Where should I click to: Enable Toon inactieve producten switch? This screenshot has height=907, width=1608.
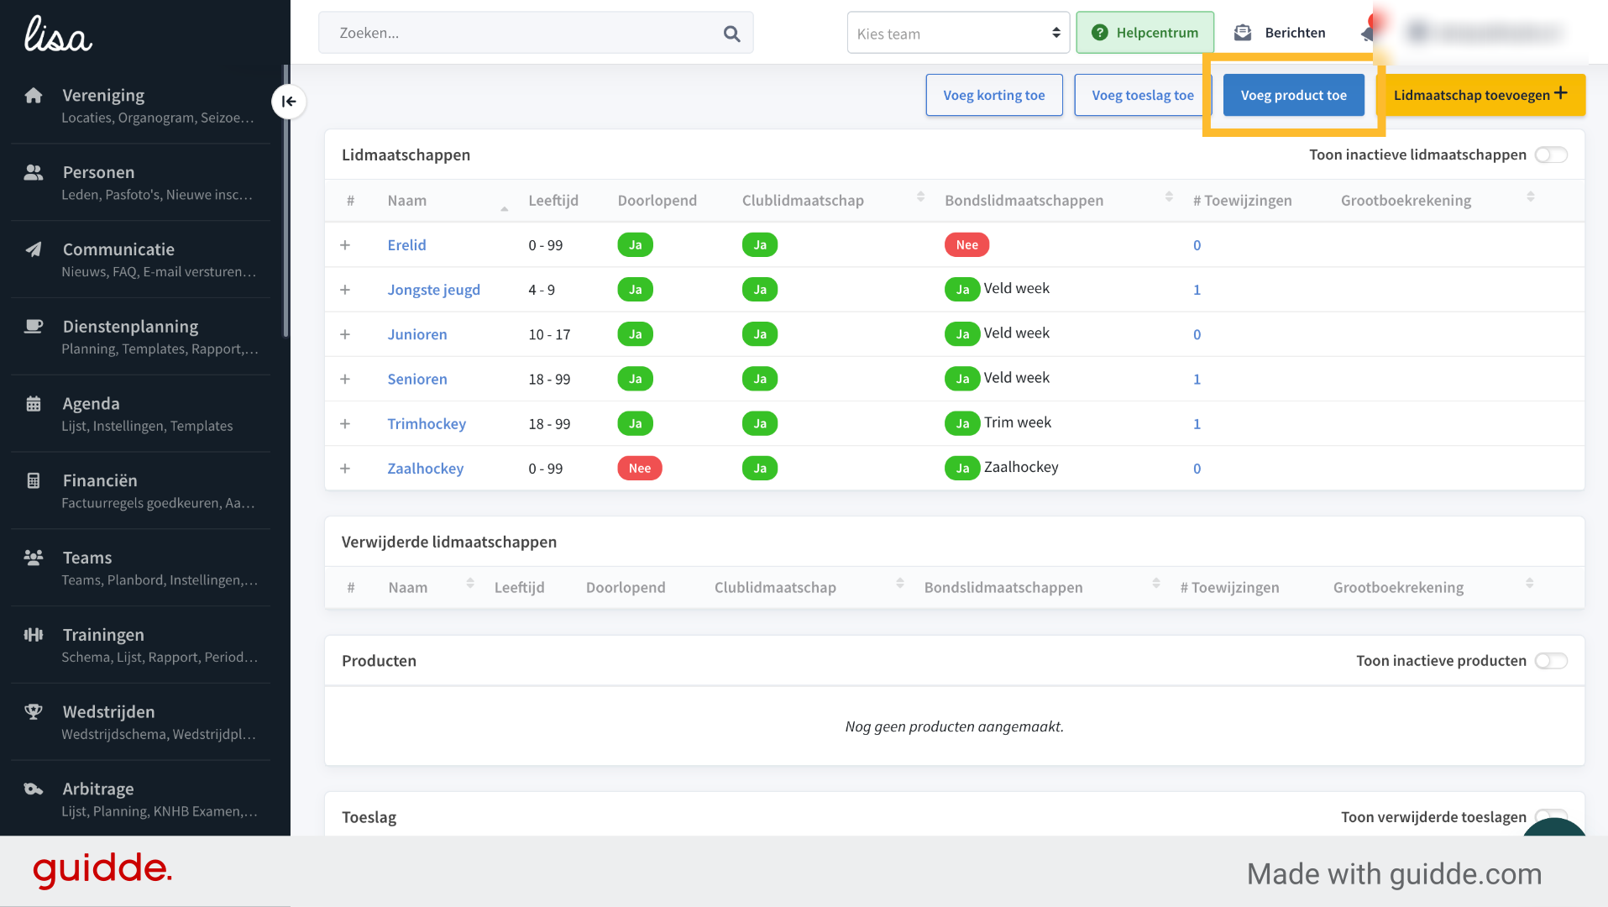tap(1551, 661)
